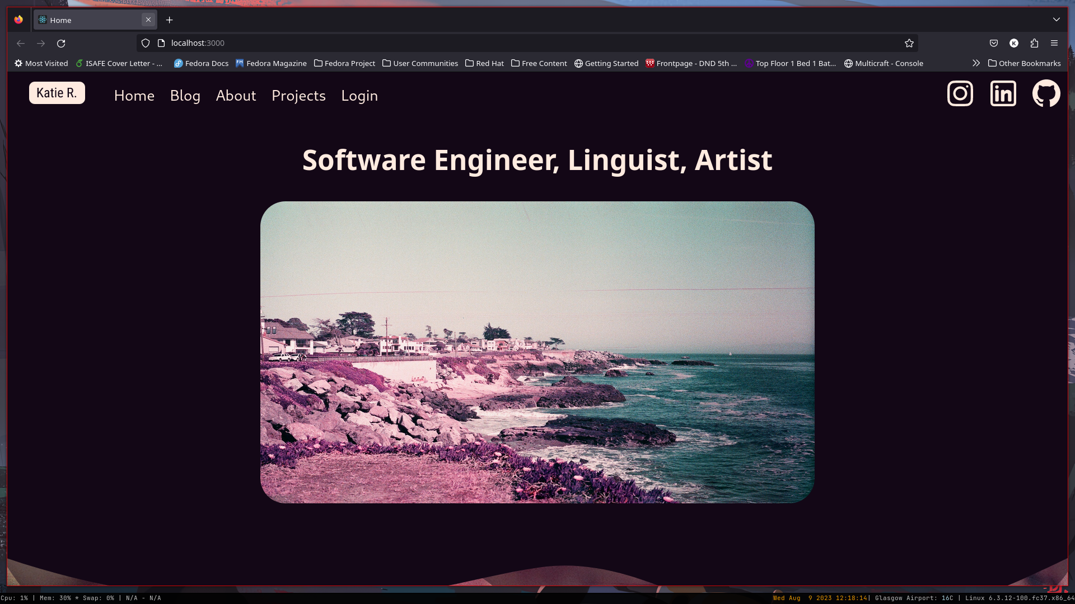Navigate to the Projects page
This screenshot has width=1075, height=604.
(x=298, y=96)
